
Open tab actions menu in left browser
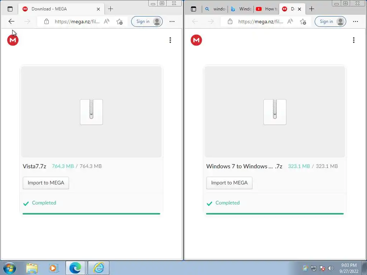click(x=10, y=9)
